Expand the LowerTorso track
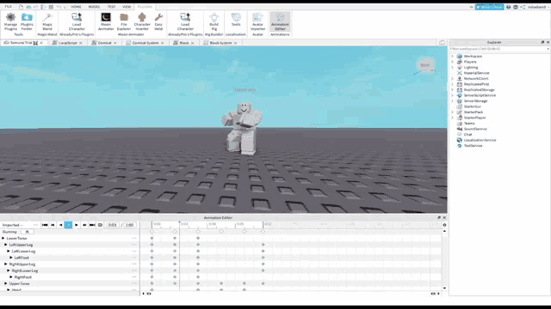The width and height of the screenshot is (551, 309). click(3, 239)
